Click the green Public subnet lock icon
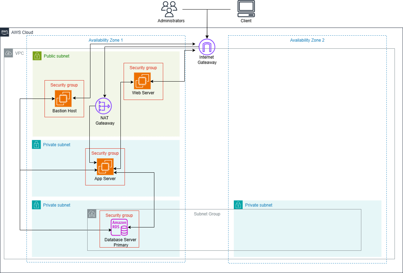The image size is (403, 273). click(37, 56)
